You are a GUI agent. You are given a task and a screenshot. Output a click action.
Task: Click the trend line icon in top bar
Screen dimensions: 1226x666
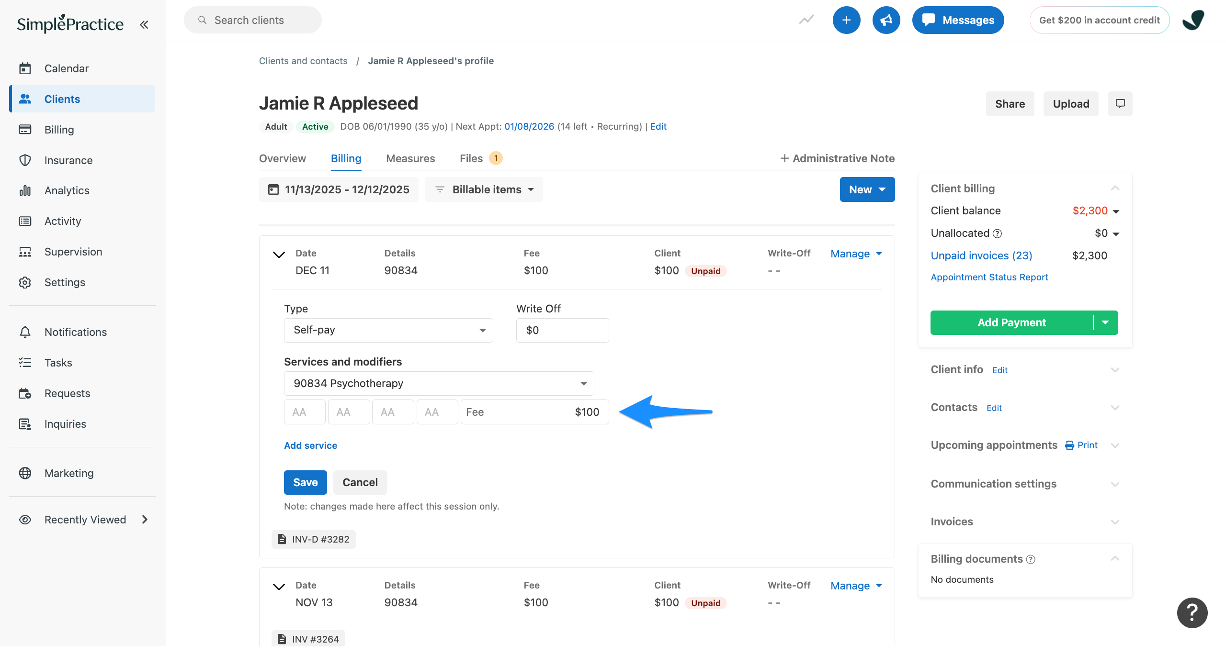tap(806, 20)
